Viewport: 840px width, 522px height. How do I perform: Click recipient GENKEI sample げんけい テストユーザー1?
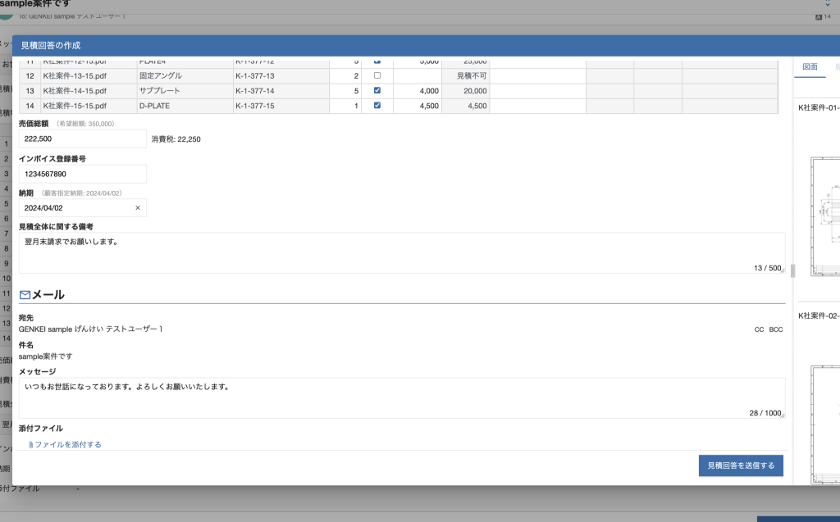[x=90, y=329]
